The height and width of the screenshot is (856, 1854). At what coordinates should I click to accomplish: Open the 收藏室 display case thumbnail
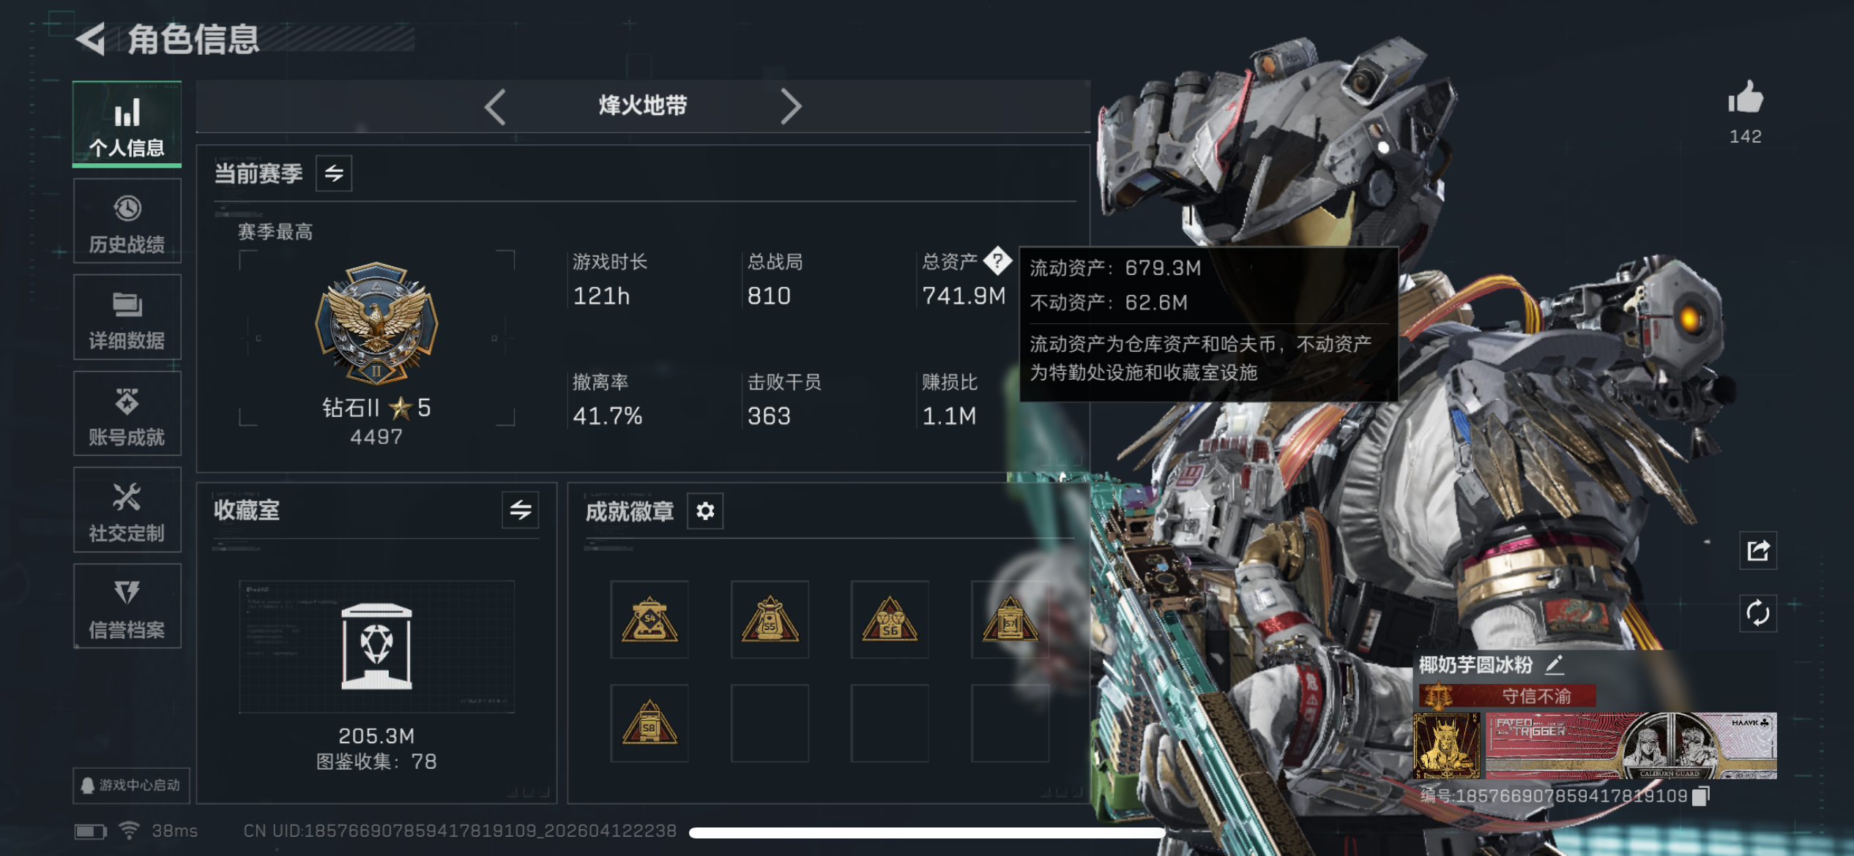[376, 646]
